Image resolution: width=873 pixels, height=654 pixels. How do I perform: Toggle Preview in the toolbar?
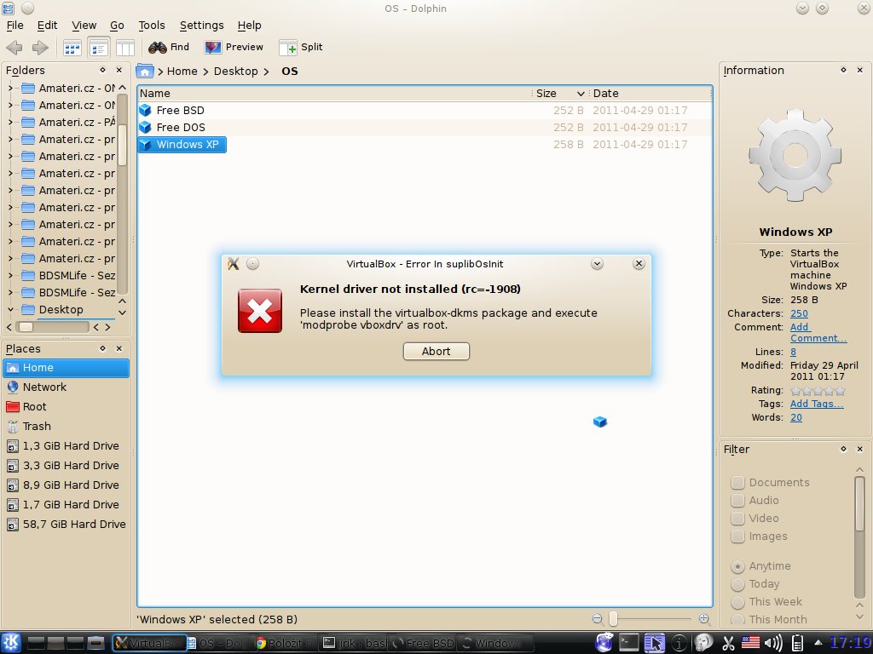pos(234,48)
